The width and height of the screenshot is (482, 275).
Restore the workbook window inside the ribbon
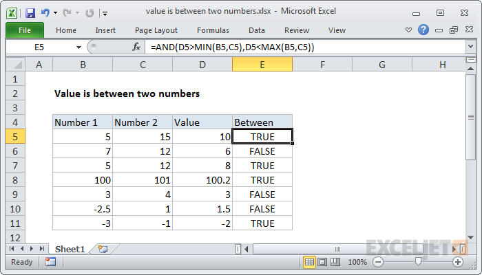pyautogui.click(x=454, y=30)
